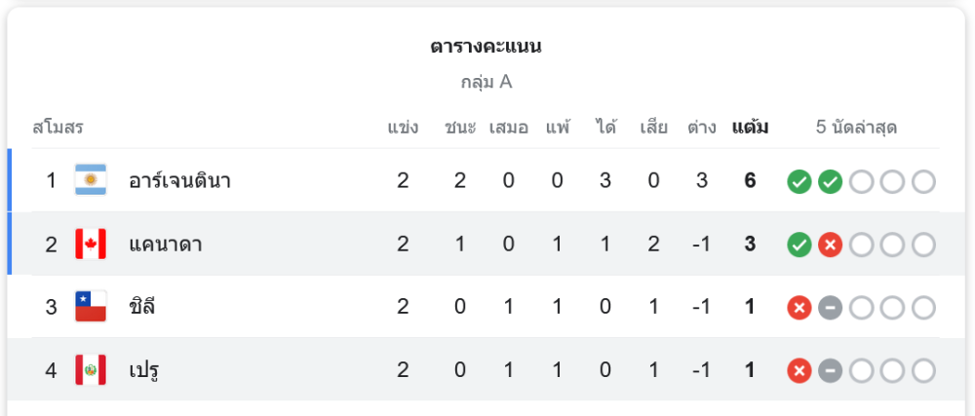Open the แคนาดา team link
The image size is (975, 416).
pos(166,244)
